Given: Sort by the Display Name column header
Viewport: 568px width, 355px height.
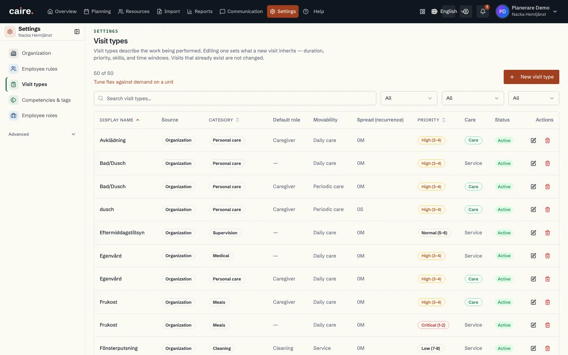Looking at the screenshot, I should [120, 120].
